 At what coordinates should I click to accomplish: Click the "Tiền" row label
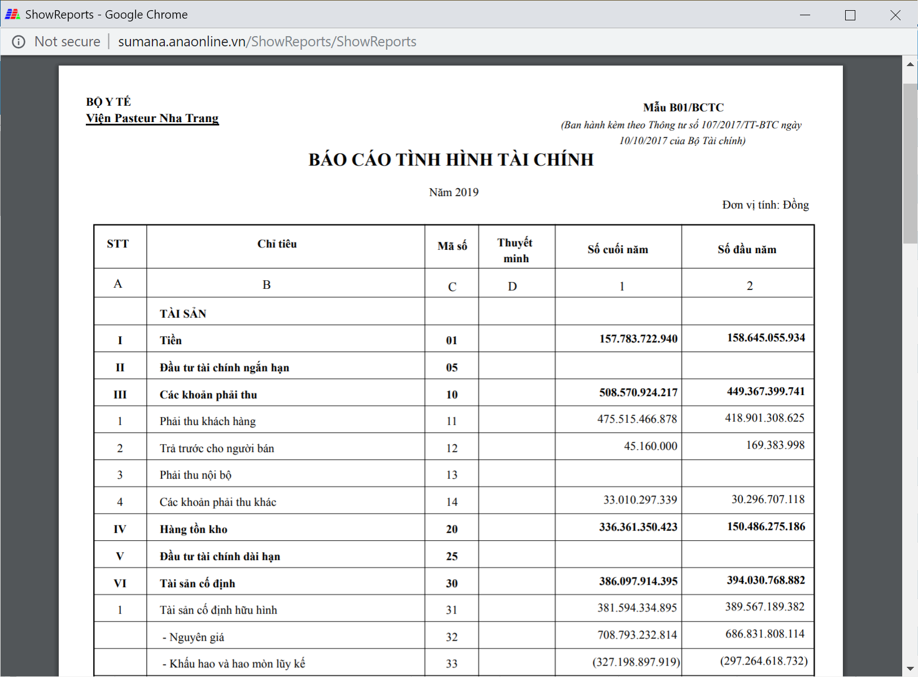(171, 340)
